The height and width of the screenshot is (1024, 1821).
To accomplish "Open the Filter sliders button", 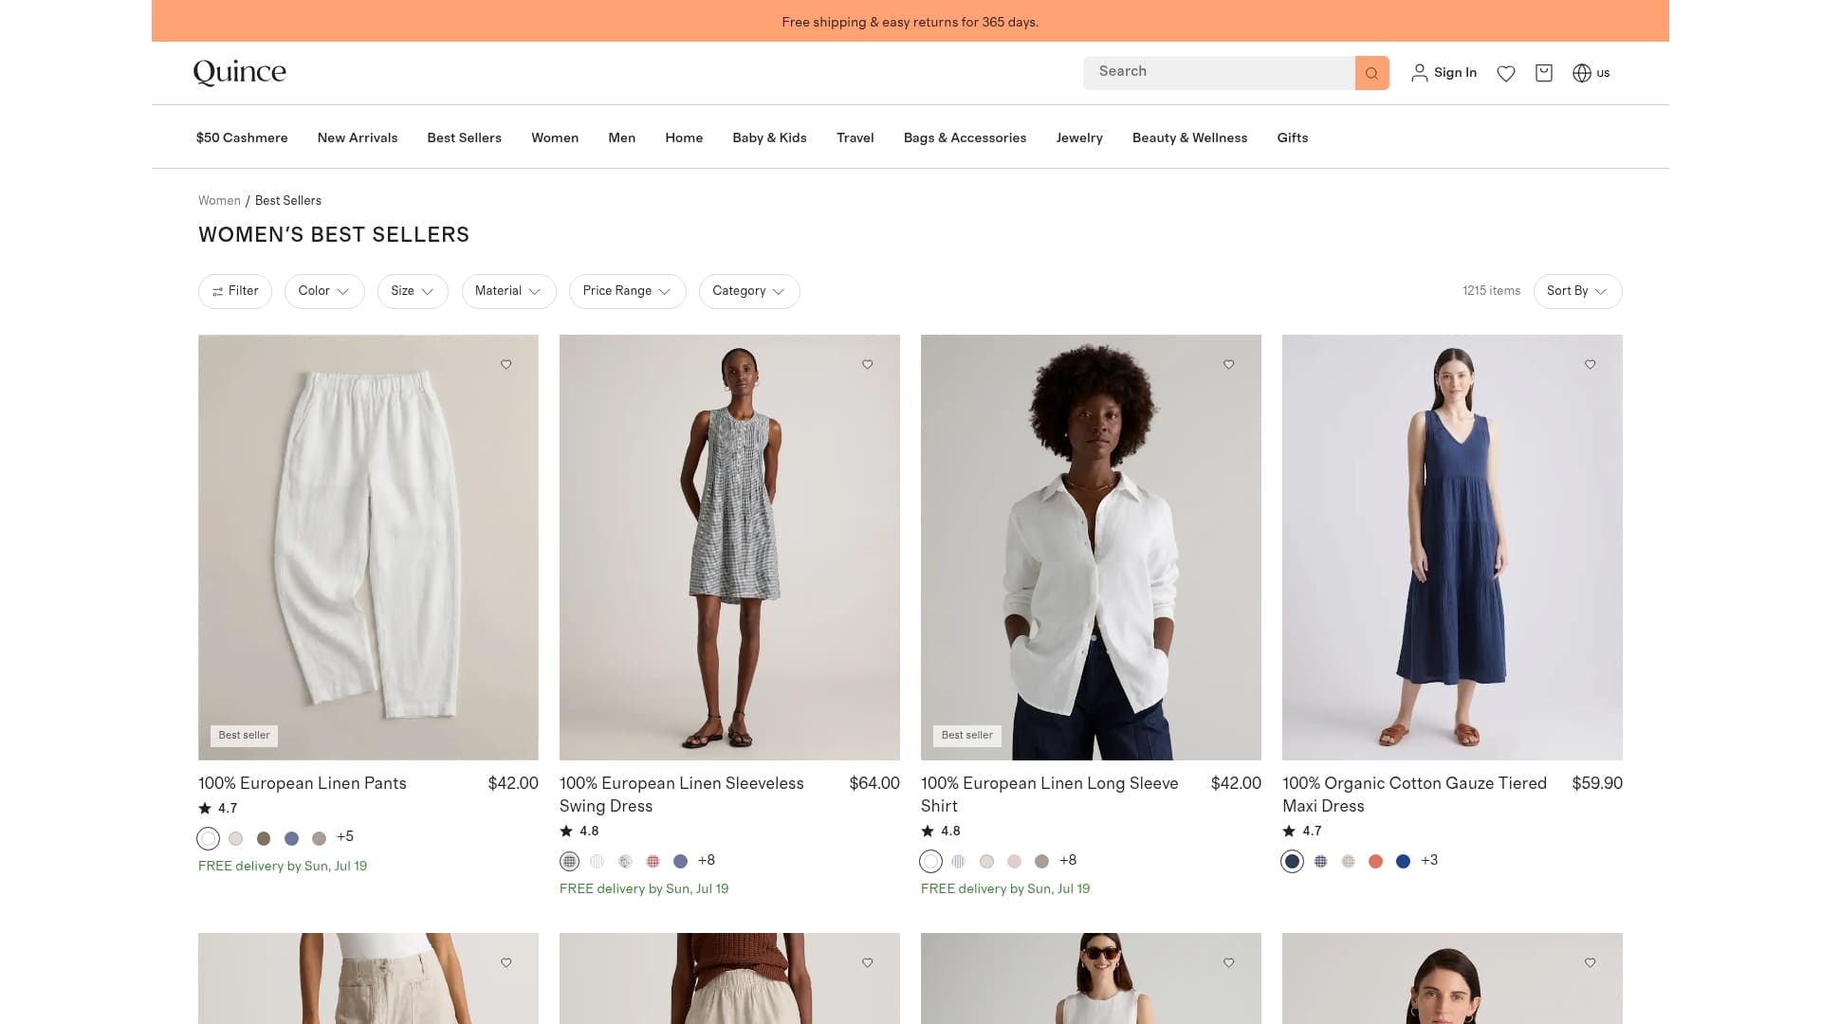I will [x=235, y=291].
